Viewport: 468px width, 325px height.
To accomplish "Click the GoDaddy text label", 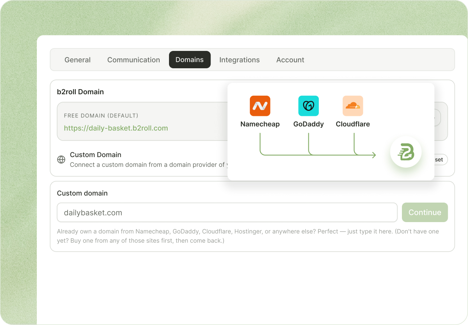I will point(308,124).
